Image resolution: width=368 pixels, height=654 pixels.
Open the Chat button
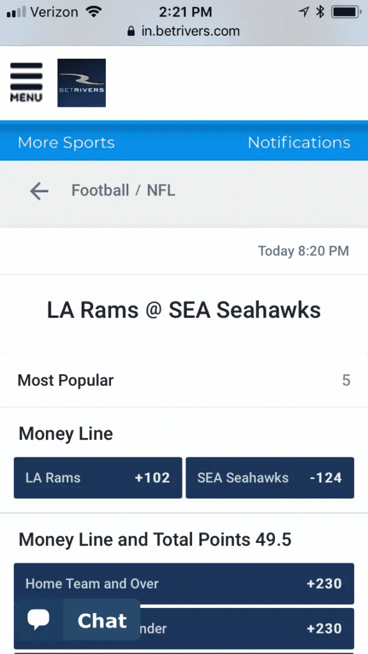point(101,620)
